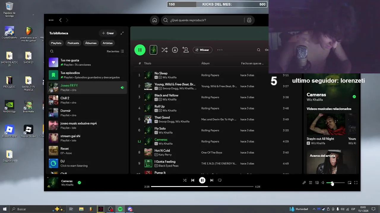Image resolution: width=380 pixels, height=213 pixels.
Task: Toggle shuffle in the playlist header
Action: (164, 50)
